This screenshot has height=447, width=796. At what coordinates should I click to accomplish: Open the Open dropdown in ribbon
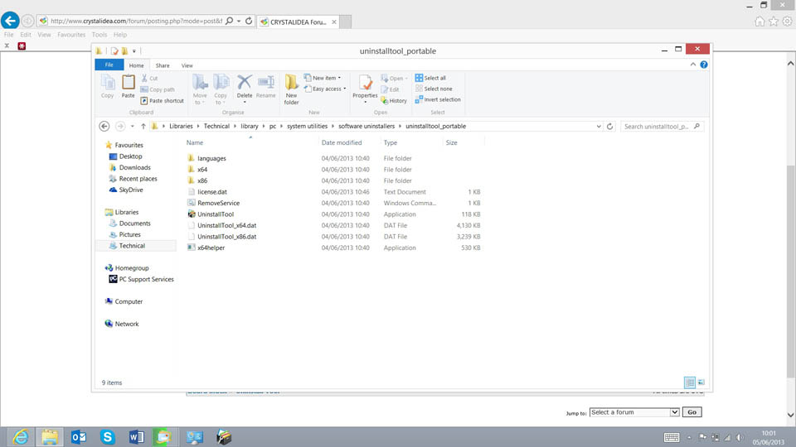click(x=395, y=78)
